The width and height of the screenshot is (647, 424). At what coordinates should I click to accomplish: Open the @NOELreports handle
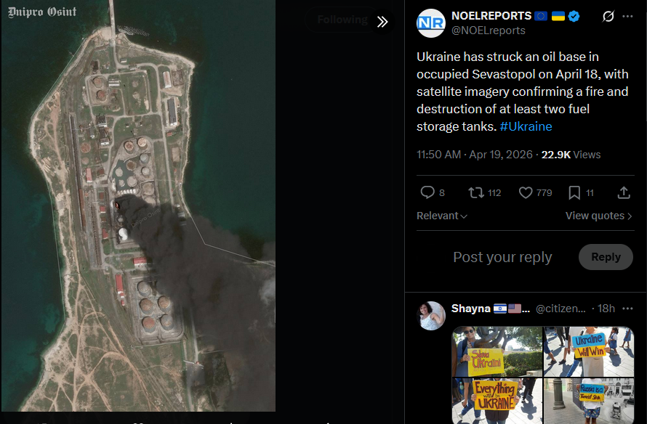point(488,30)
